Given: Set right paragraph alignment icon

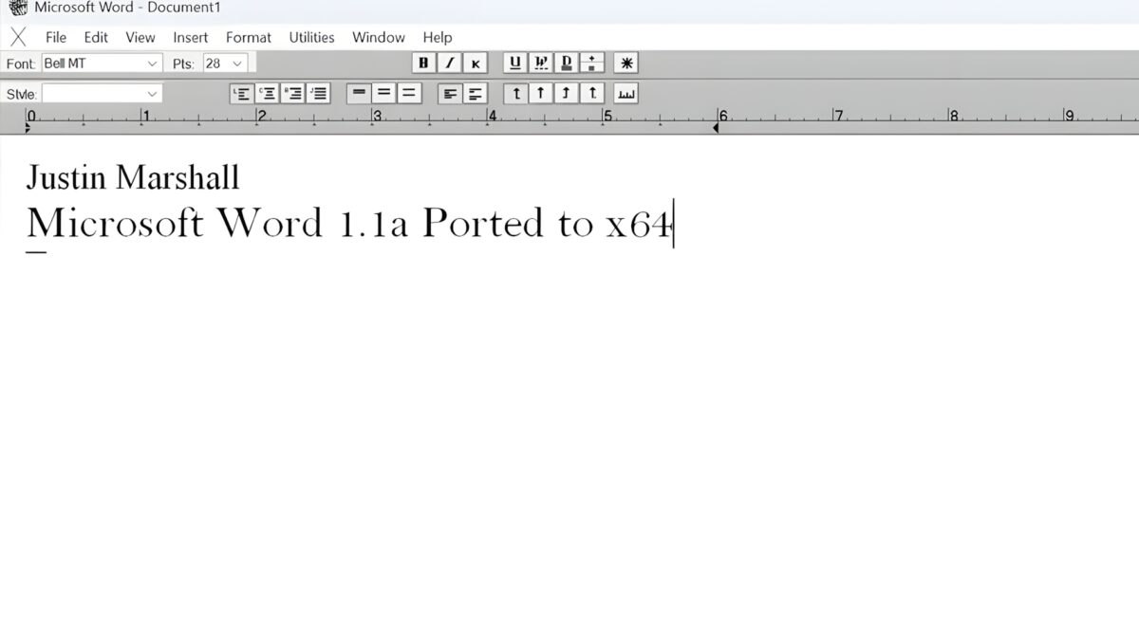Looking at the screenshot, I should 293,93.
